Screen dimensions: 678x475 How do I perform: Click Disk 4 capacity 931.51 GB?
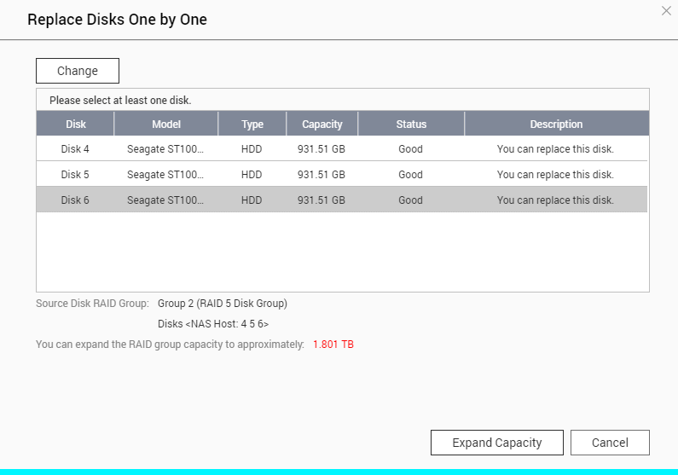322,149
